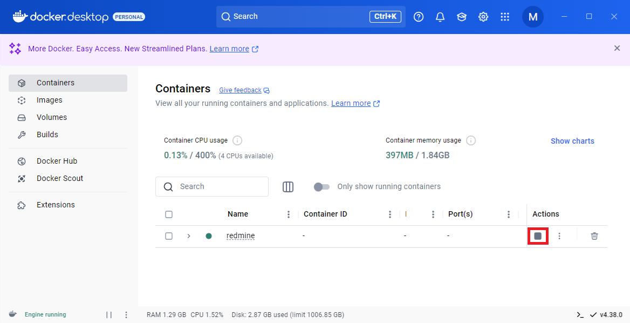This screenshot has height=323, width=630.
Task: Click the redmine running status dot
Action: pos(209,236)
